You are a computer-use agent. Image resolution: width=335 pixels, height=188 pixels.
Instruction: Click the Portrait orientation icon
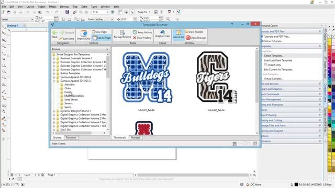point(63,19)
